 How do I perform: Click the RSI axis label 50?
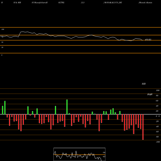(x=2, y=42)
